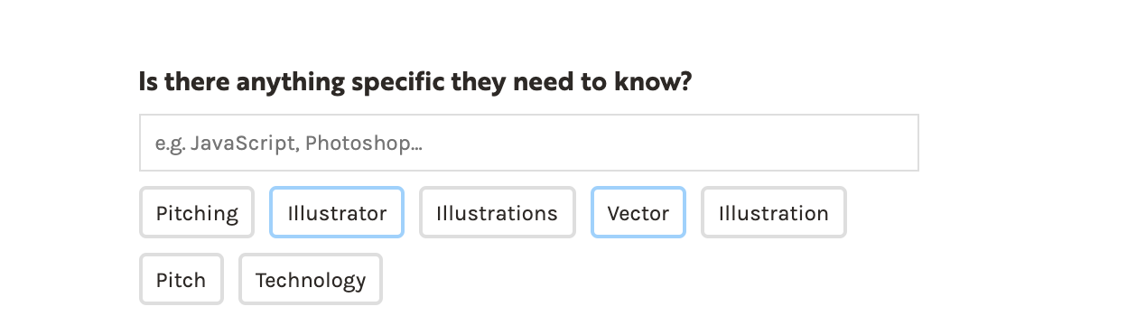Click the Pitching button
1127x325 pixels.
click(197, 213)
